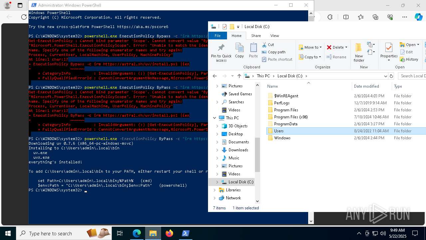Click the Paste button in ribbon
The width and height of the screenshot is (426, 240).
pos(253,50)
